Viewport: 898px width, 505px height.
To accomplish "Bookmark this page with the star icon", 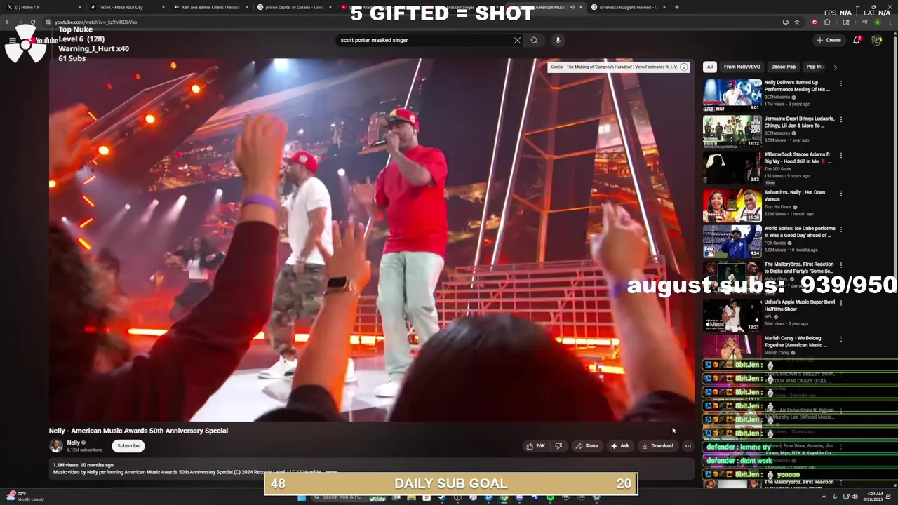I will pos(797,22).
